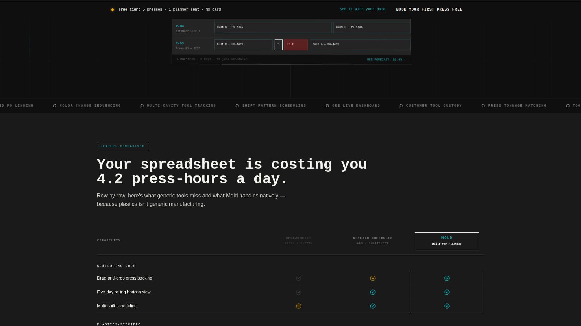
Task: Click the circle icon beside COLOR-CHANGE SEQUENCING
Action: coord(55,106)
